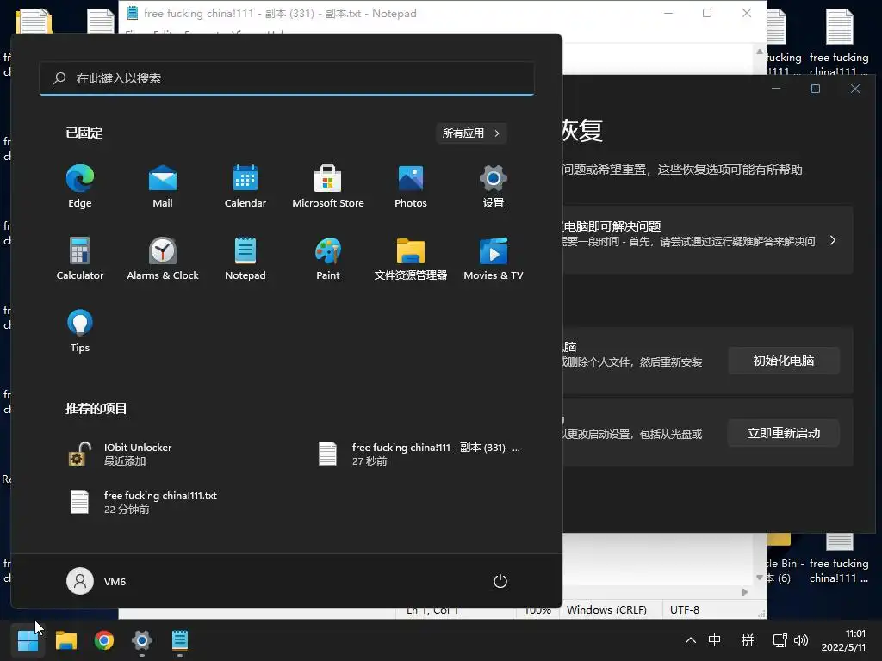Image resolution: width=882 pixels, height=661 pixels.
Task: Open the clock showing 11:01
Action: point(843,640)
